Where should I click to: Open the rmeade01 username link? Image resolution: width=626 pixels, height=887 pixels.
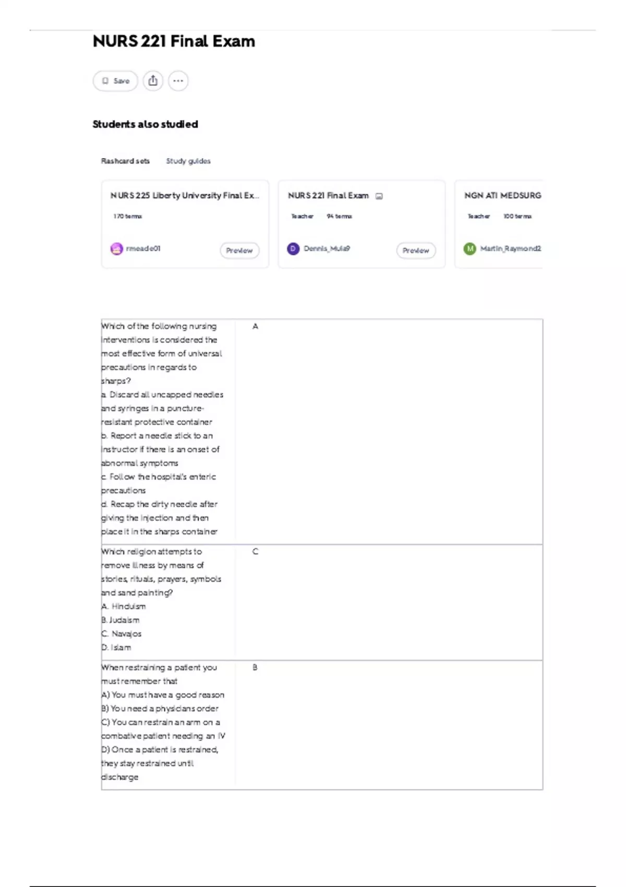coord(143,249)
